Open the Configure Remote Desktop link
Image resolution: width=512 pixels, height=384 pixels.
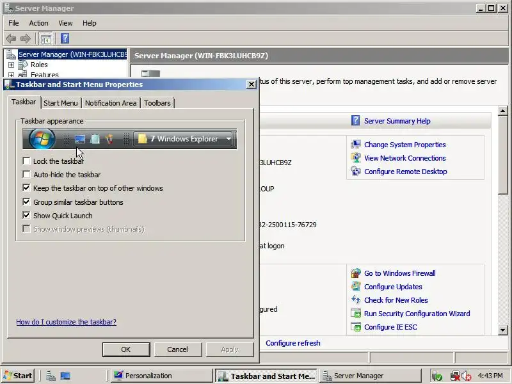[x=406, y=172]
